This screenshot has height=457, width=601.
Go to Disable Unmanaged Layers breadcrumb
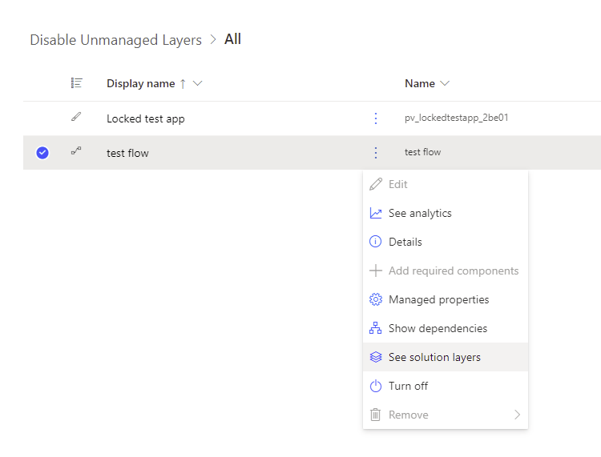click(x=115, y=40)
